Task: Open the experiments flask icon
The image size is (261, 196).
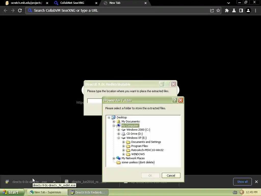Action: [234, 10]
